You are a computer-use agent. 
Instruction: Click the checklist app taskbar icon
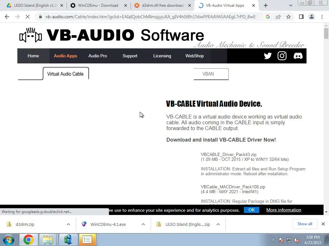(87, 240)
